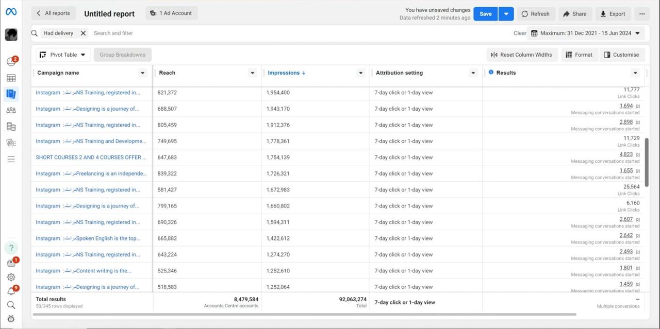Open SHORT COURSES 2 AND 4 campaign link

pyautogui.click(x=91, y=158)
